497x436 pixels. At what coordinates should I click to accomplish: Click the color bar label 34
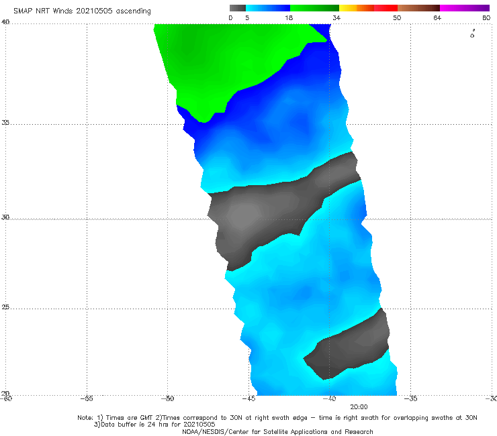point(336,17)
